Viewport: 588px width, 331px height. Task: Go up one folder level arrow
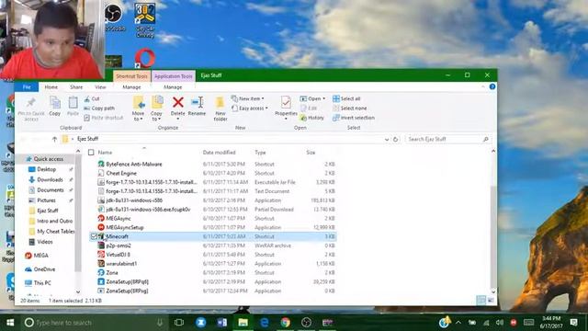coord(55,139)
